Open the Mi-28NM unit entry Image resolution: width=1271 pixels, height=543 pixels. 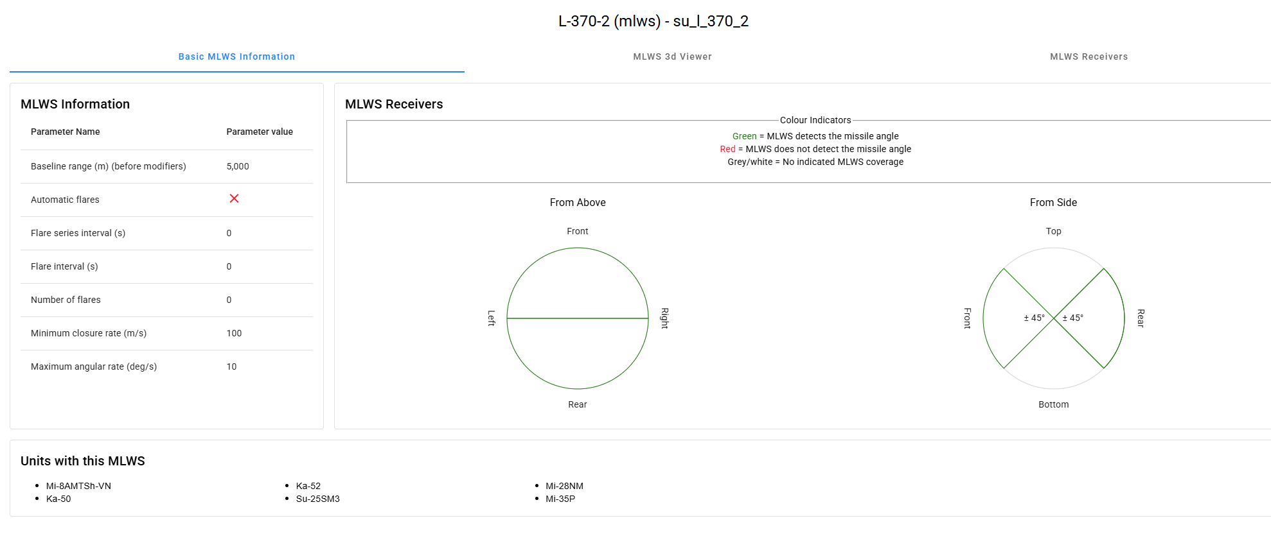coord(564,486)
